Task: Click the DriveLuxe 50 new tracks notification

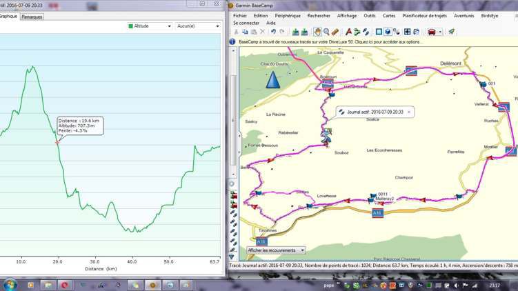Action: pos(330,42)
